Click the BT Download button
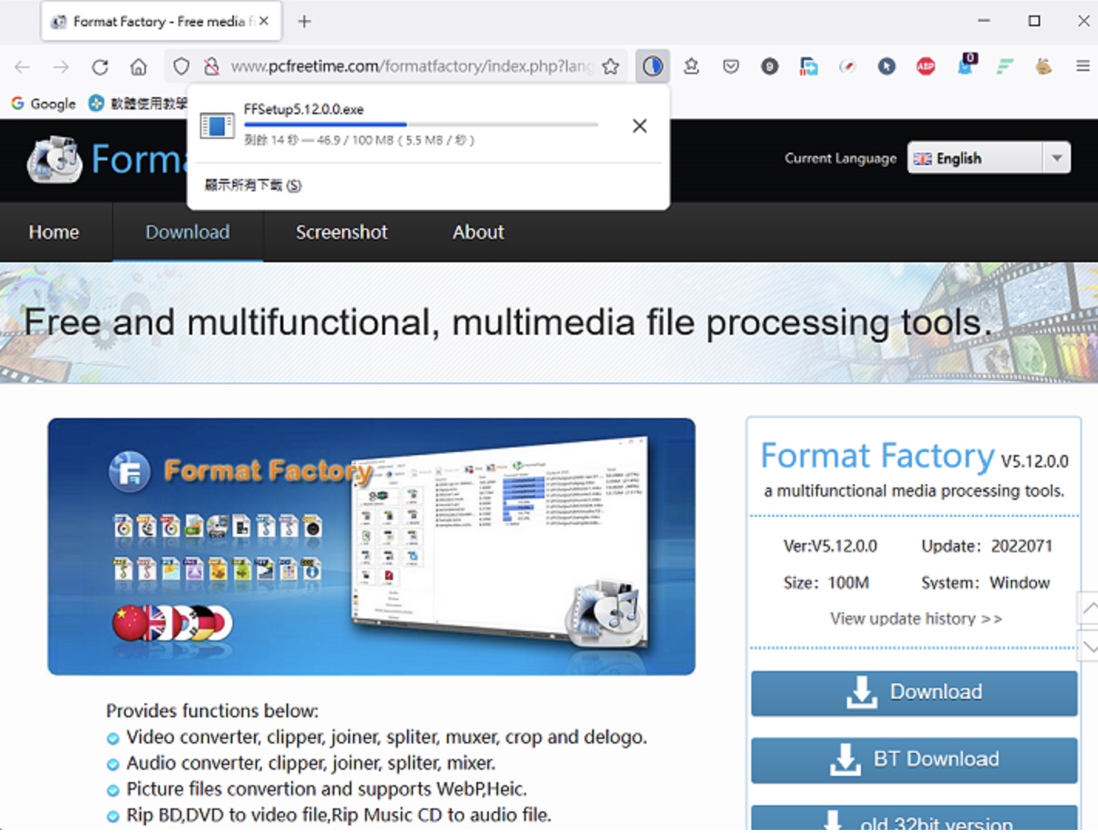 coord(914,760)
